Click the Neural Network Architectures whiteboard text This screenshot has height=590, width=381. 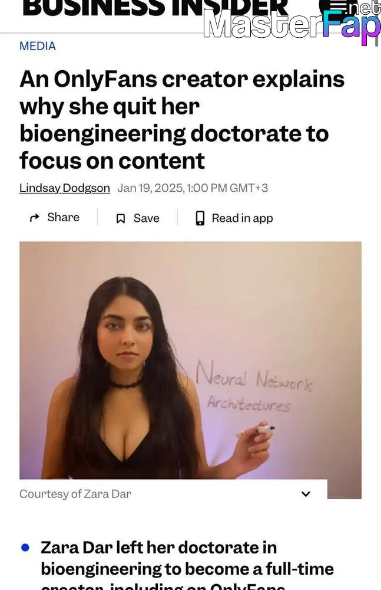(254, 386)
